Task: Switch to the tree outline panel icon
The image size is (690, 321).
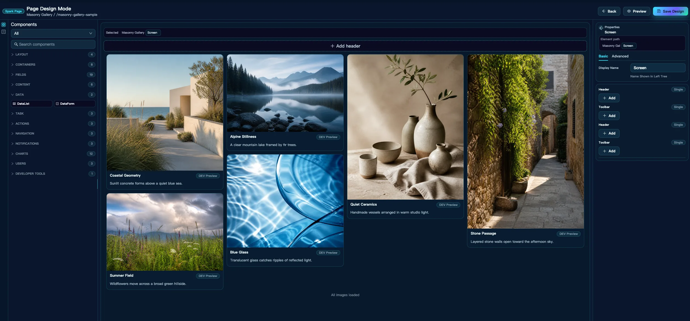Action: tap(4, 32)
